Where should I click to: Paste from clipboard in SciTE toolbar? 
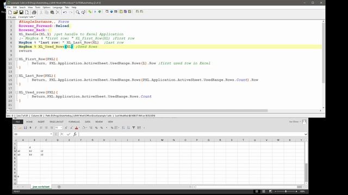[x=52, y=12]
